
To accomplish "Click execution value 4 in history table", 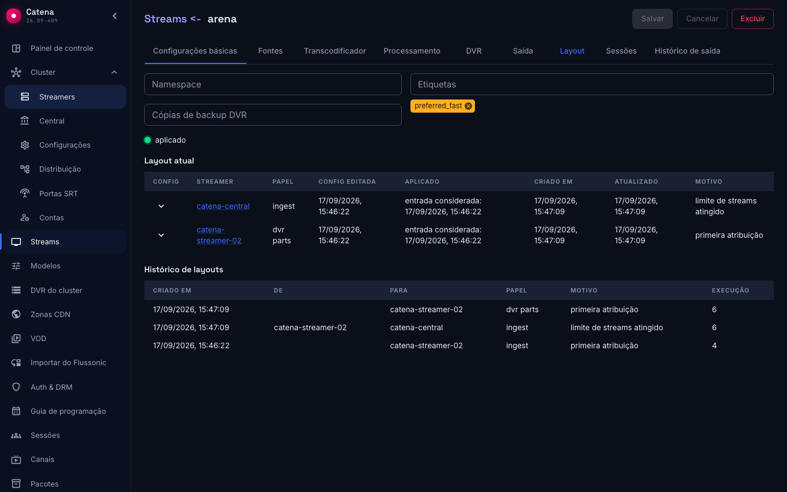I will (x=714, y=345).
